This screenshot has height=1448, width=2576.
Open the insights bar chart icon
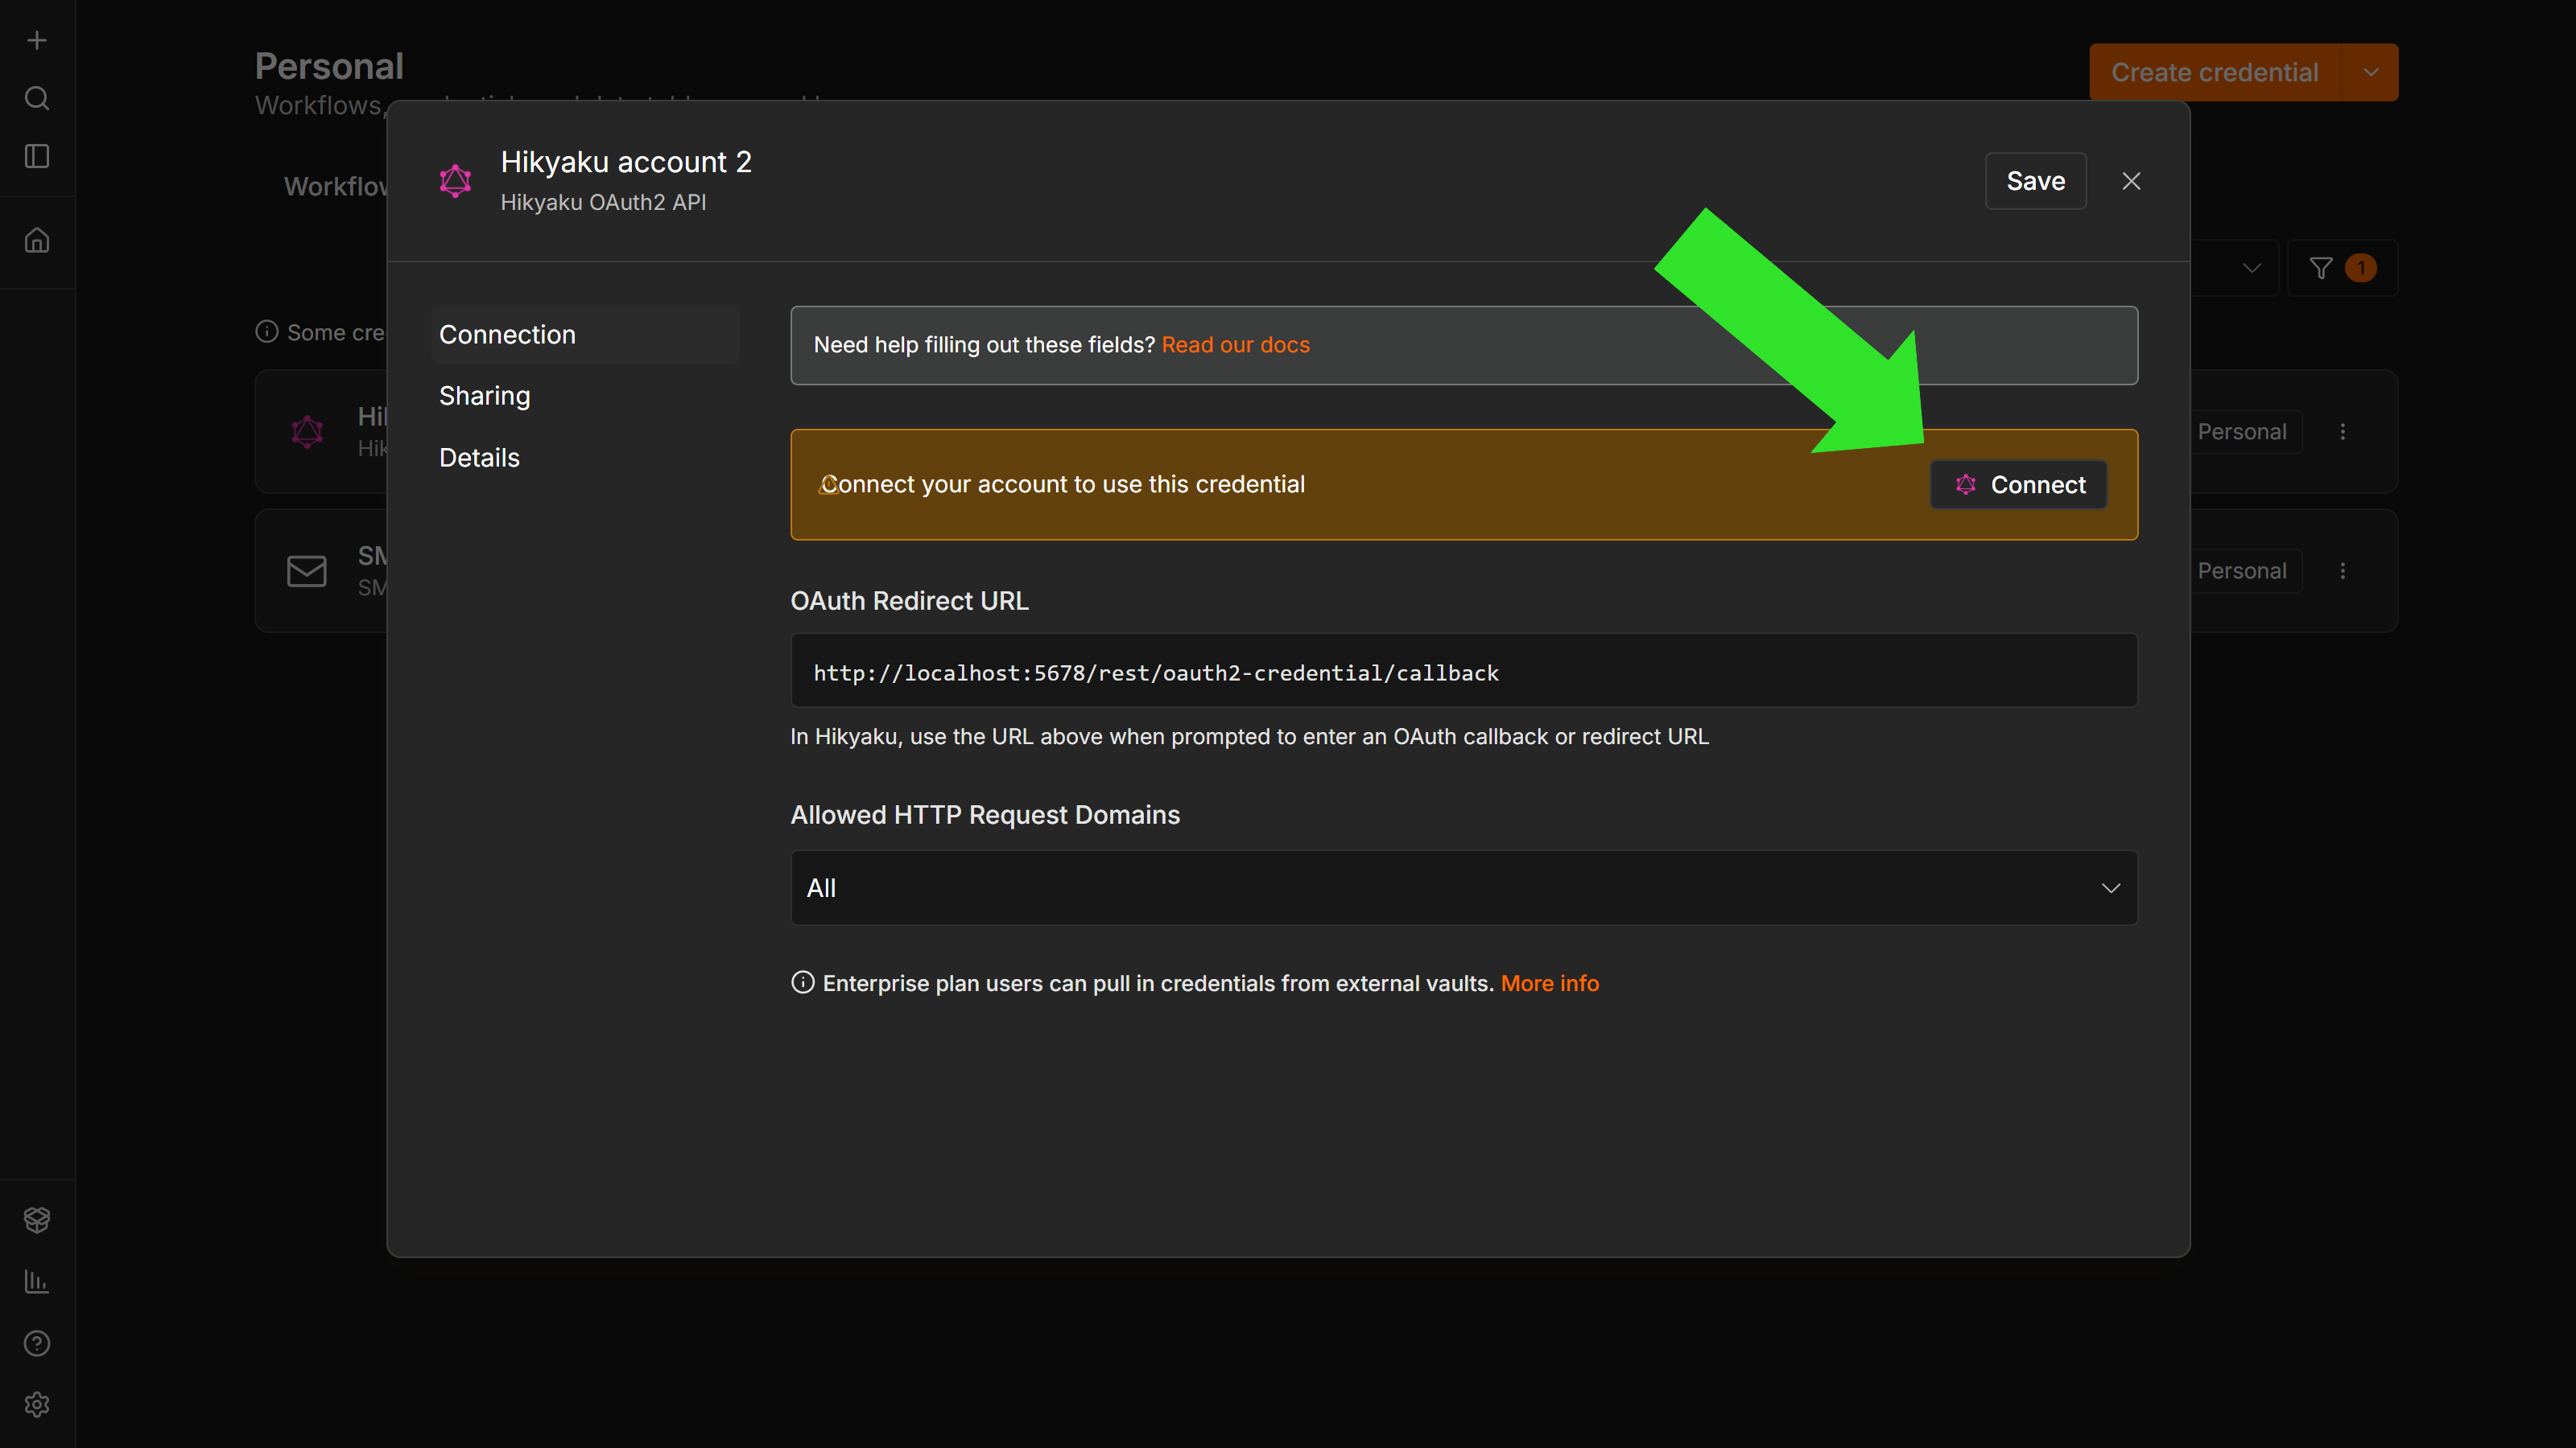(x=37, y=1281)
